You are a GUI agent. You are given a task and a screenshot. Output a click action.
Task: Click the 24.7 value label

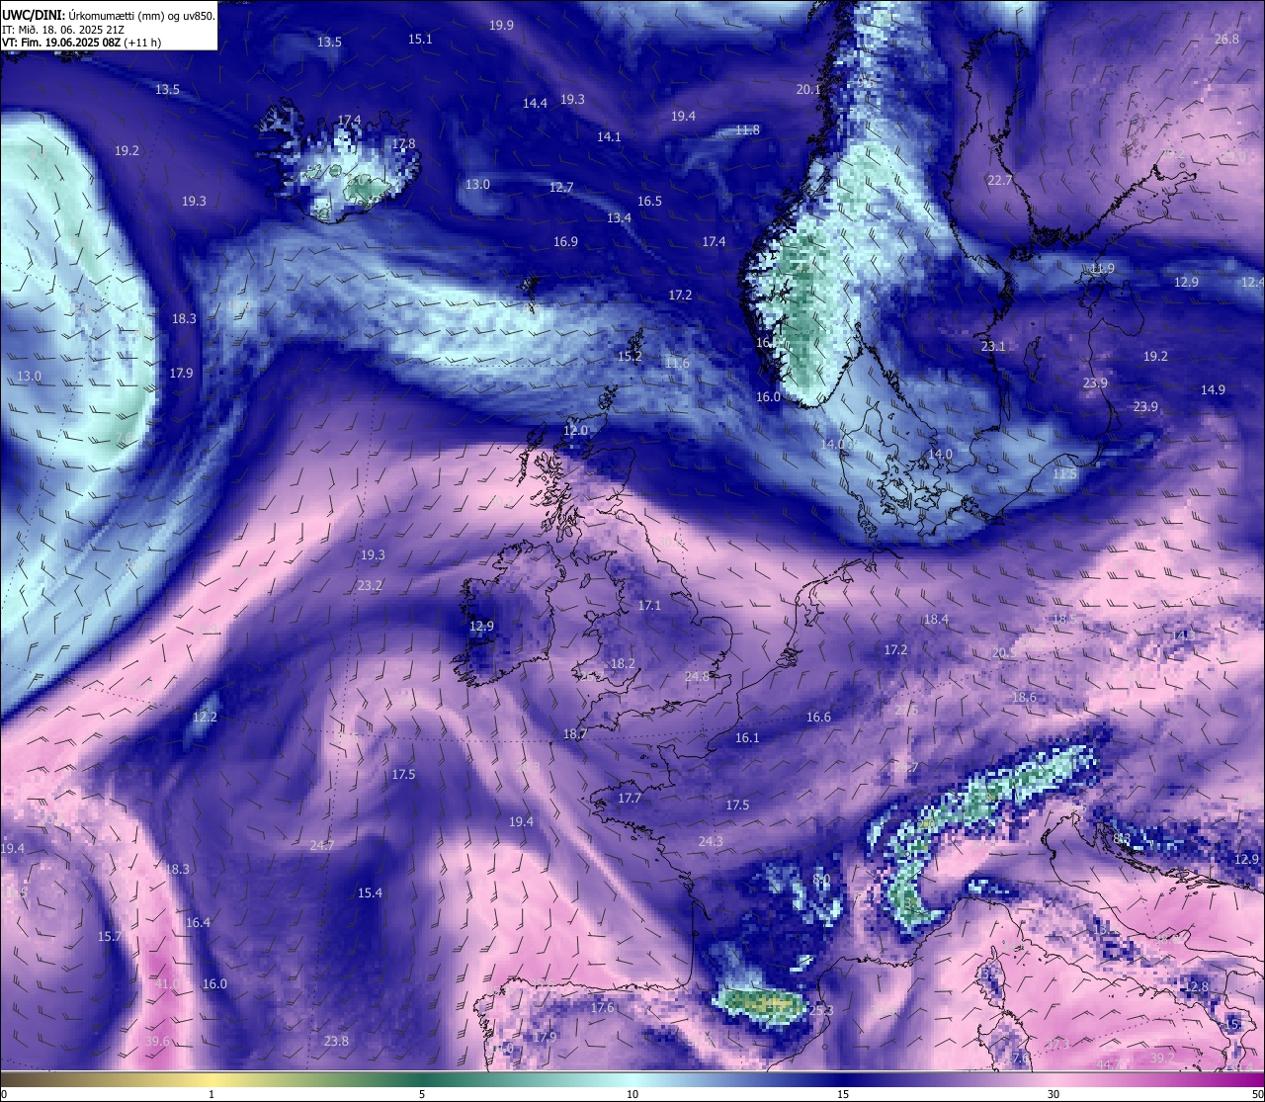(321, 845)
